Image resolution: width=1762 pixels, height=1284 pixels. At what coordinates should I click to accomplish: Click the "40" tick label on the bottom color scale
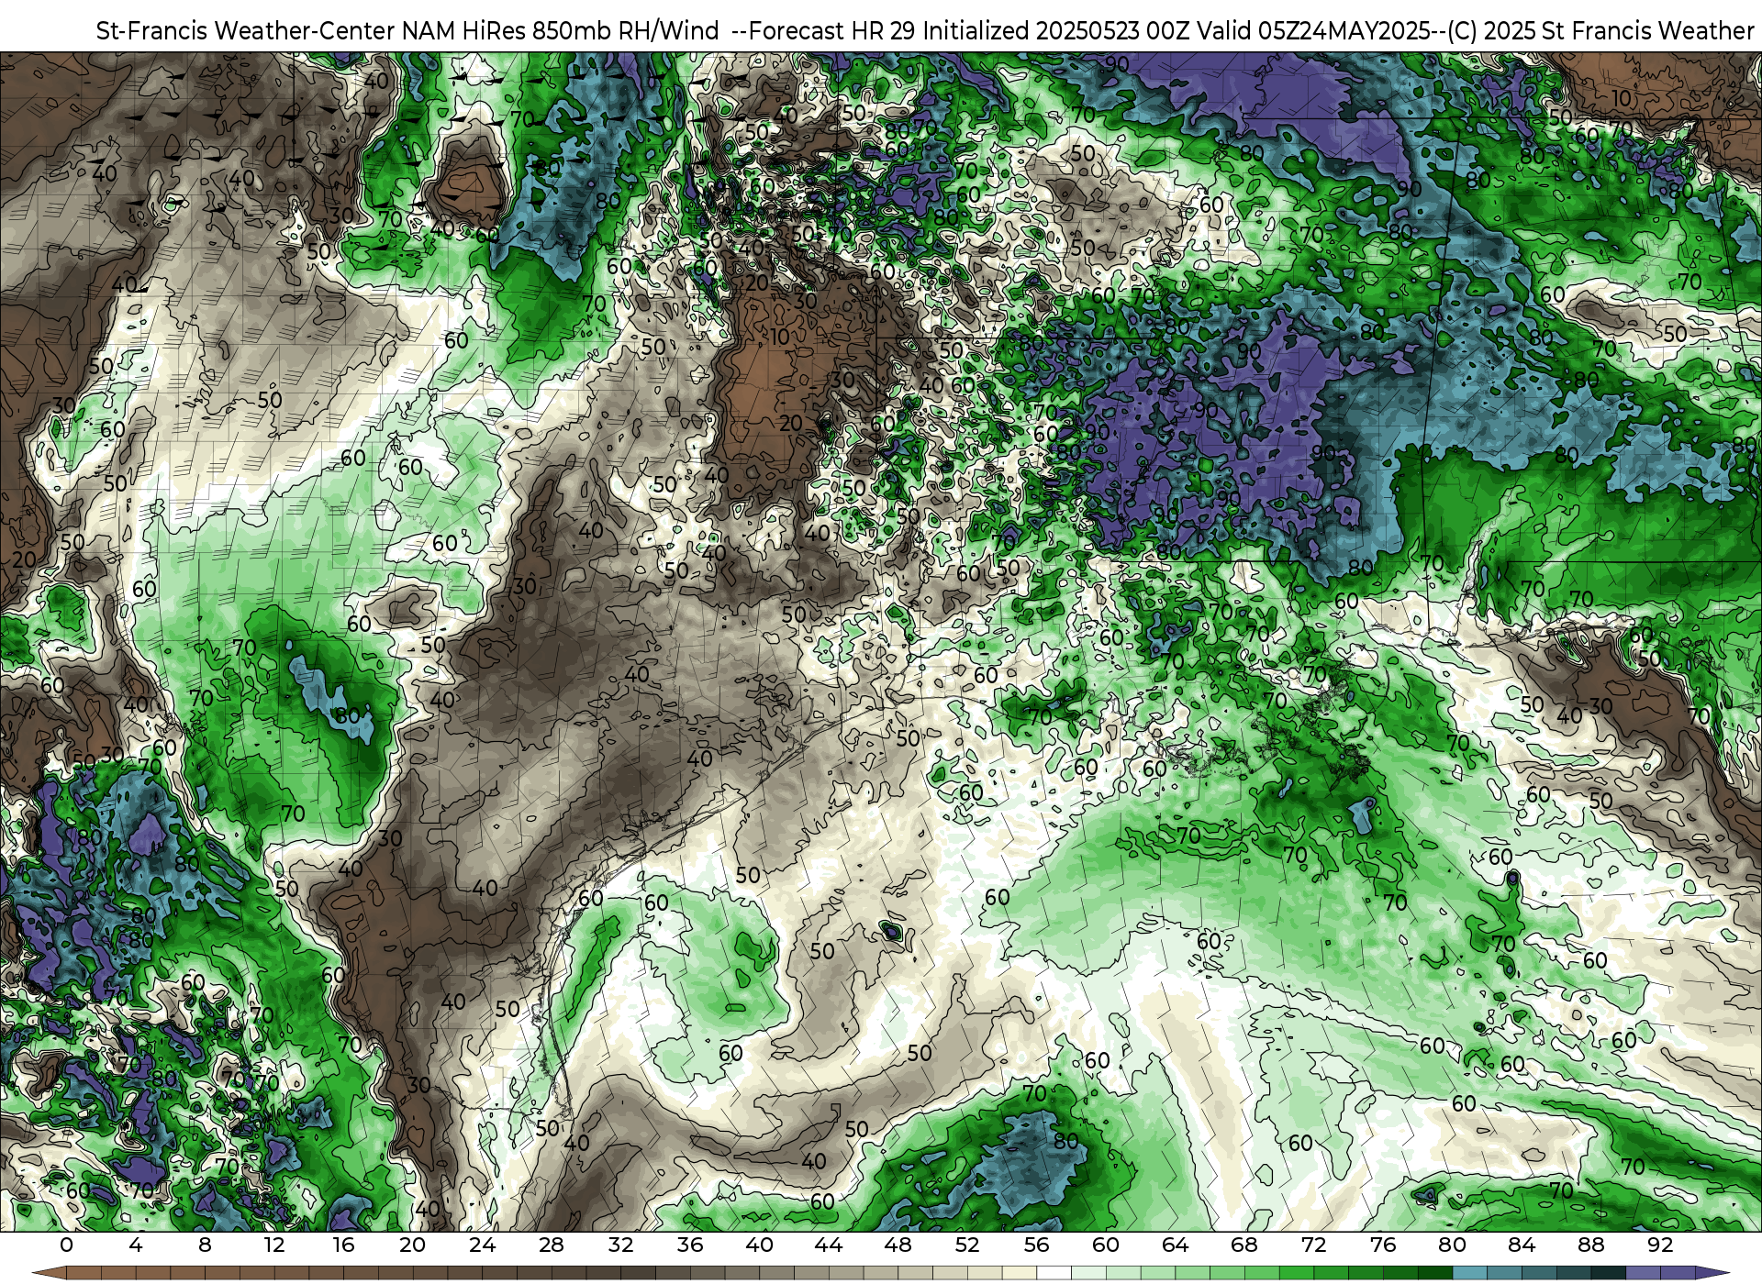[759, 1245]
